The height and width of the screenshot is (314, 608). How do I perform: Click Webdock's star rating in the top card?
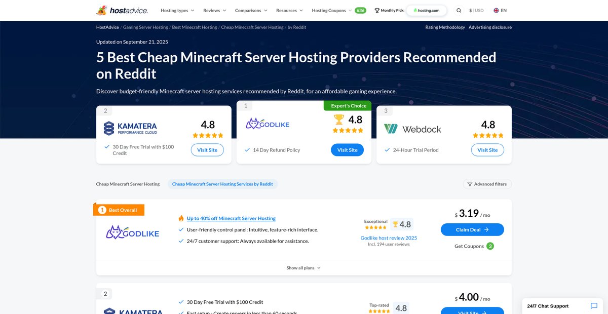coord(488,135)
